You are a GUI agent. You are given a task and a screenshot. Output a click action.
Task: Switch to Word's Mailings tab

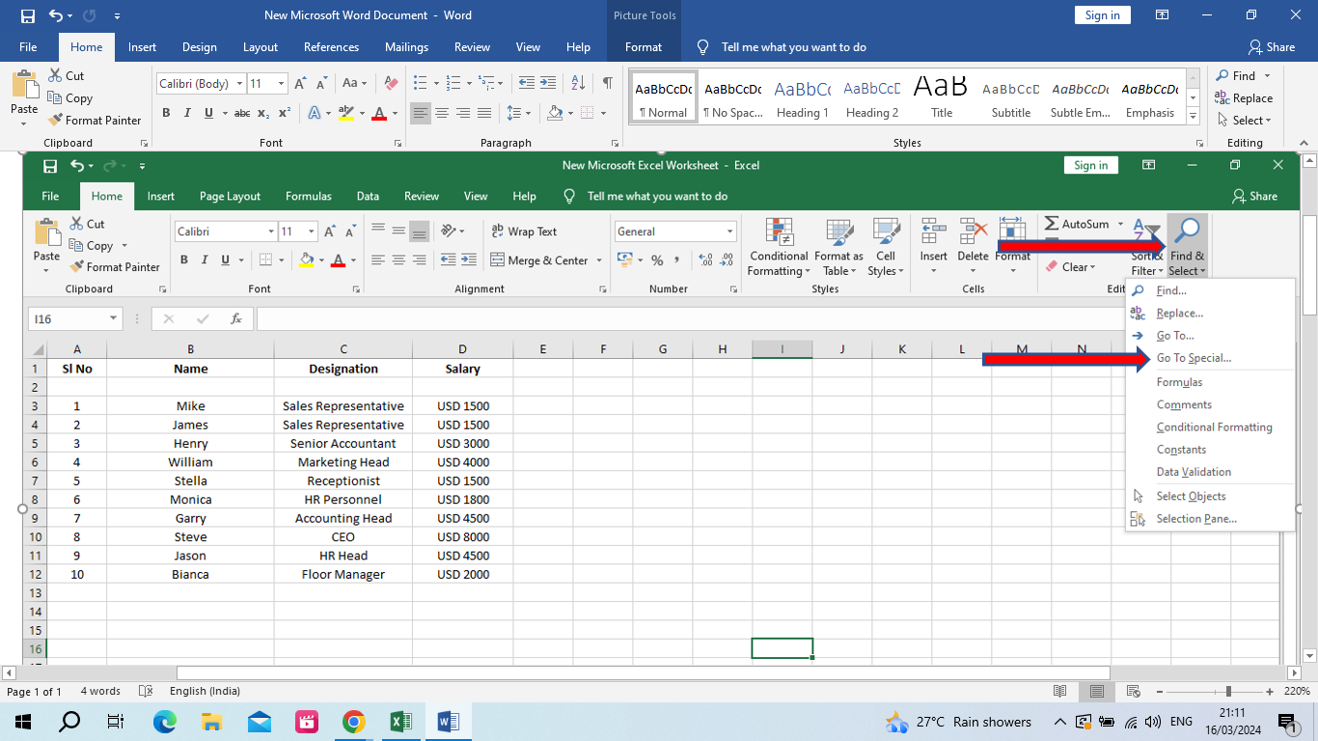coord(406,47)
